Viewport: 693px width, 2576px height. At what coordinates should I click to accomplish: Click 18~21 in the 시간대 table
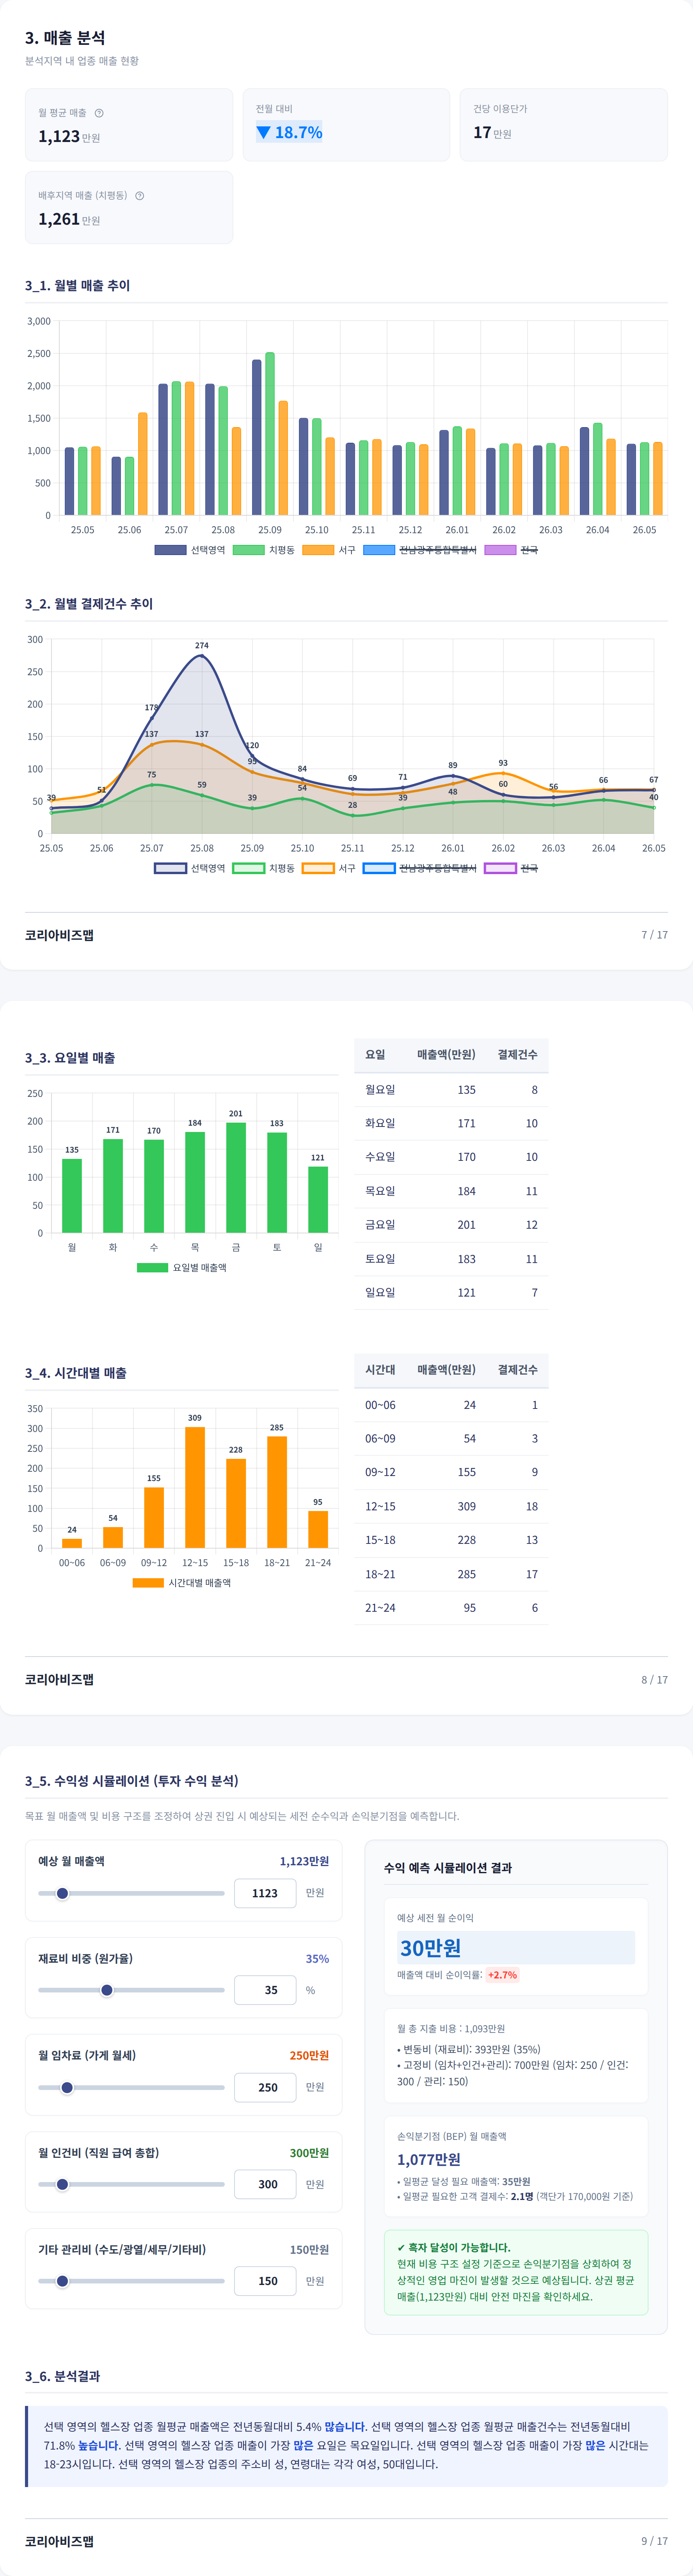point(380,1574)
